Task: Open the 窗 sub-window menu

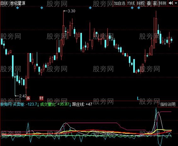Action: (x=155, y=3)
